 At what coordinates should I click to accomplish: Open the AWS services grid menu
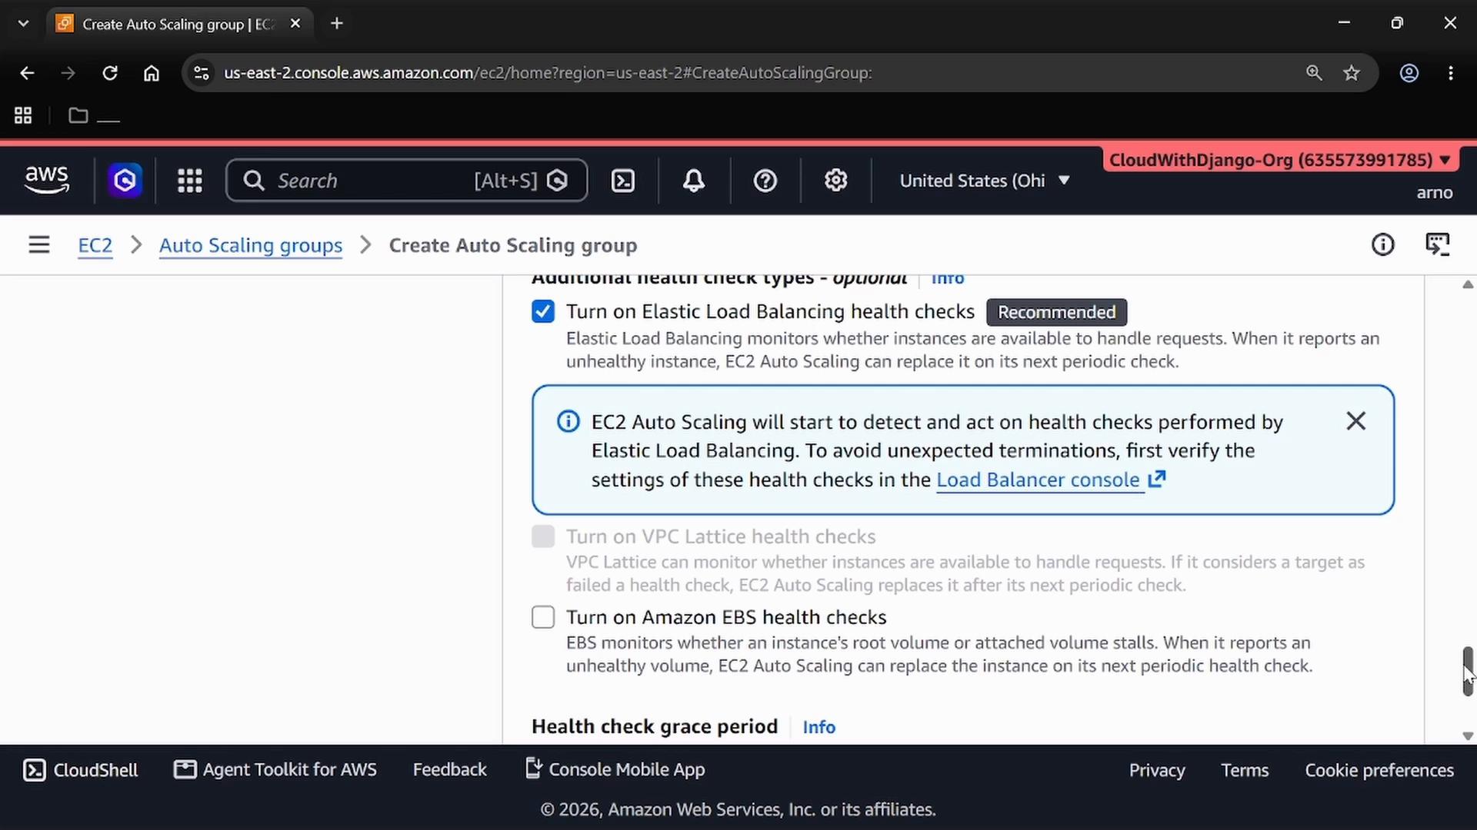(190, 181)
